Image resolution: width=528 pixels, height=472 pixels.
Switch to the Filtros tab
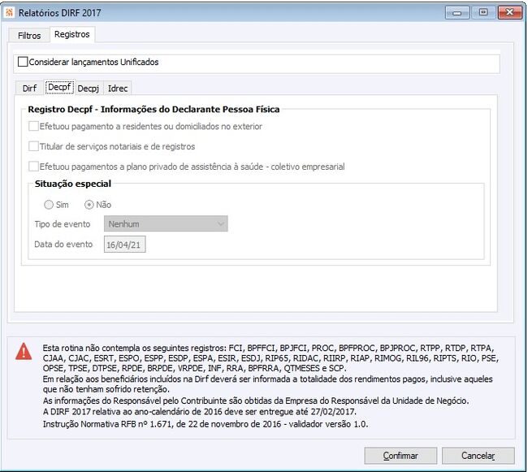point(29,36)
